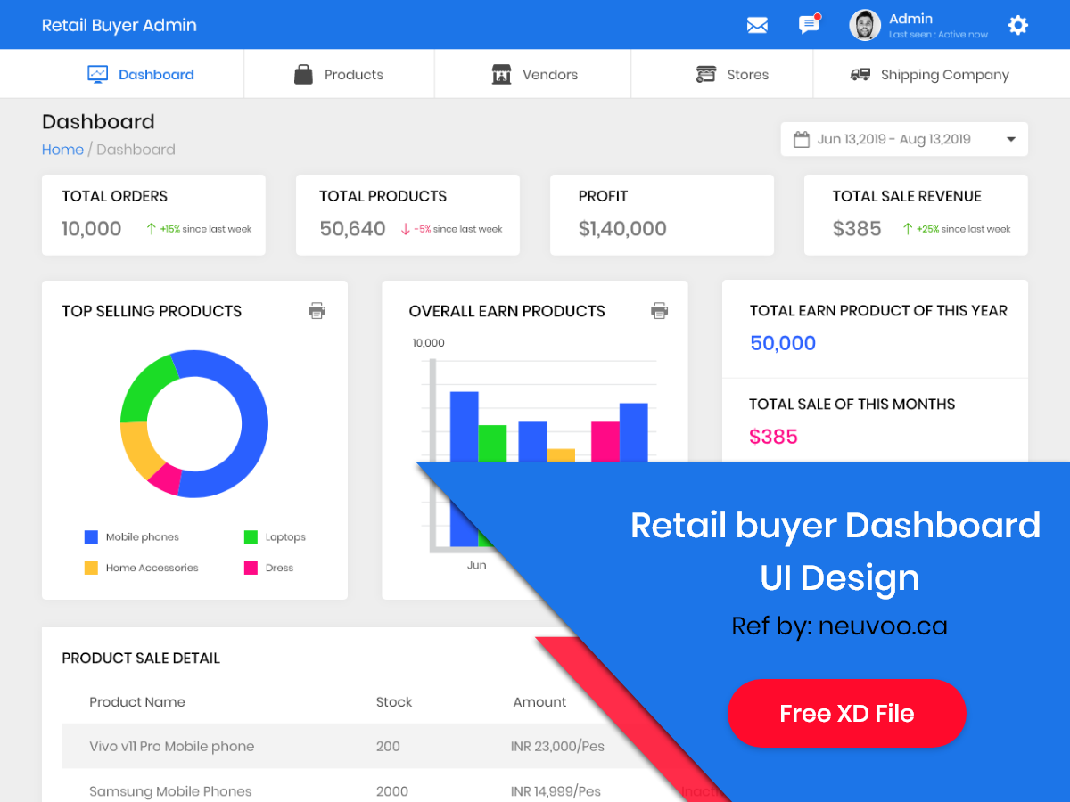Select the Dashboard tab
This screenshot has width=1070, height=802.
[x=140, y=74]
